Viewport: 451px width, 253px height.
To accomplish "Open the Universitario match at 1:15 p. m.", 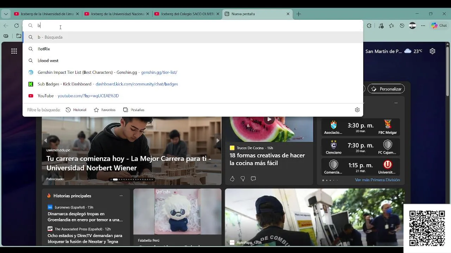I will pyautogui.click(x=360, y=167).
